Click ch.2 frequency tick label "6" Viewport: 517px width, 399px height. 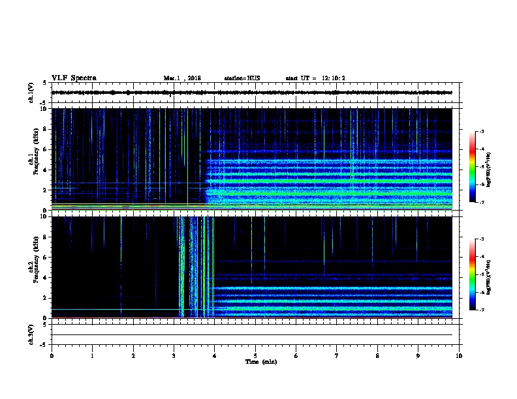point(46,257)
